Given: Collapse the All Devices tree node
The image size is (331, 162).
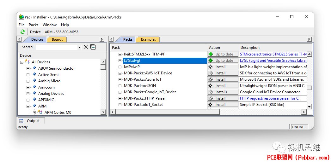Looking at the screenshot, I should tap(21, 62).
